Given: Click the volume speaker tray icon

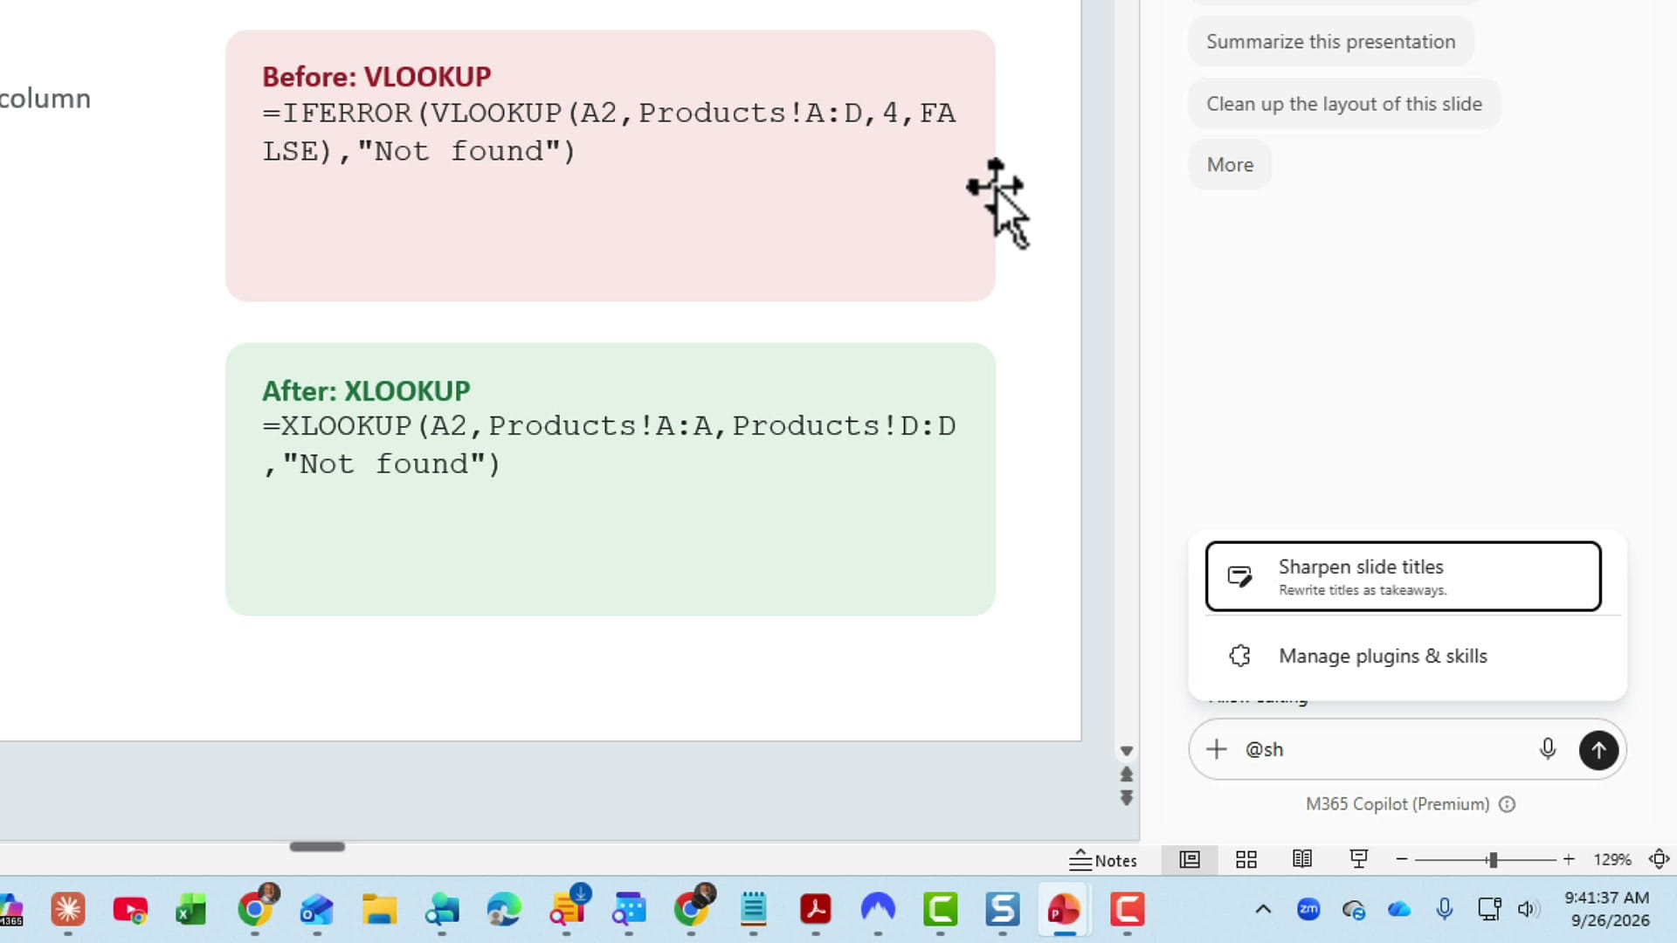Looking at the screenshot, I should click(1527, 909).
